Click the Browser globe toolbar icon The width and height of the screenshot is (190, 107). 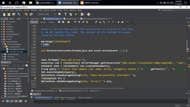coord(59,14)
